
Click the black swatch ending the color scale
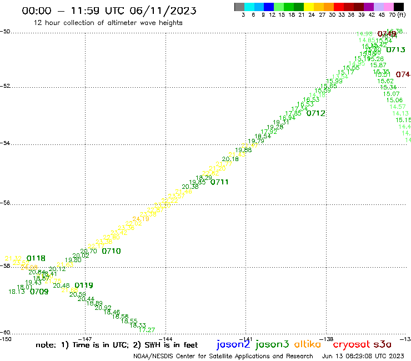tap(399, 7)
